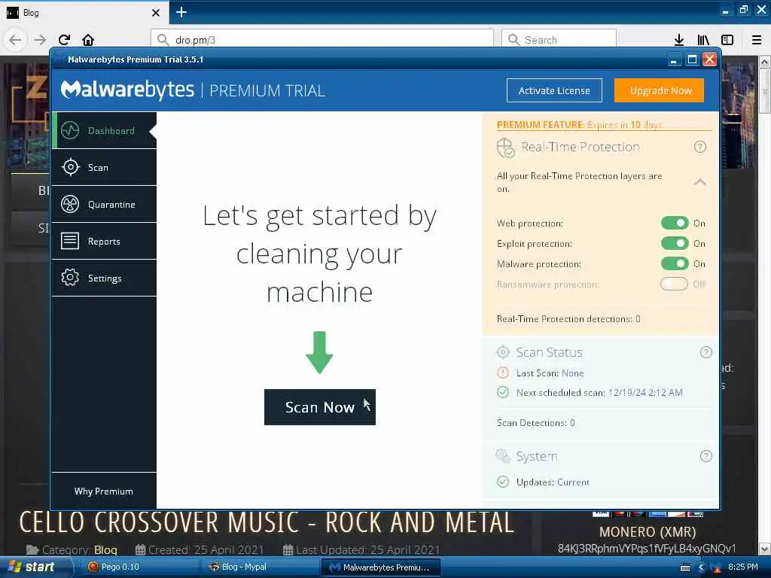771x578 pixels.
Task: Turn off Exploit protection toggle
Action: 675,243
